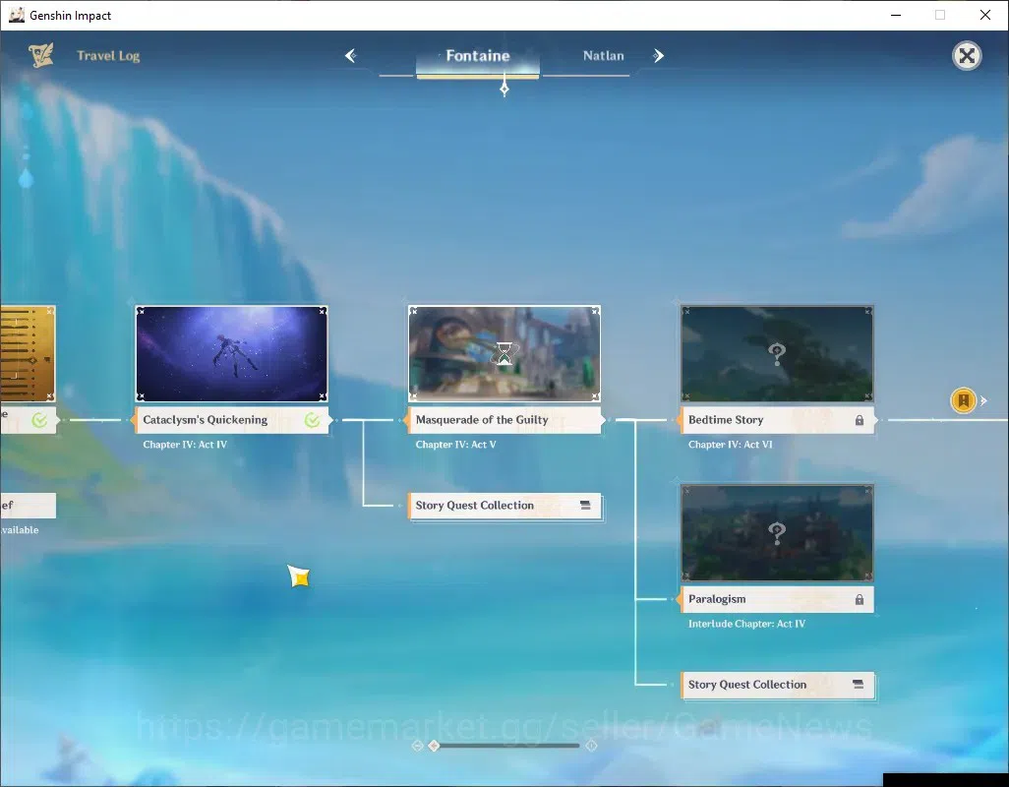This screenshot has height=787, width=1009.
Task: Click the locked Bedtime Story thumbnail
Action: click(777, 353)
